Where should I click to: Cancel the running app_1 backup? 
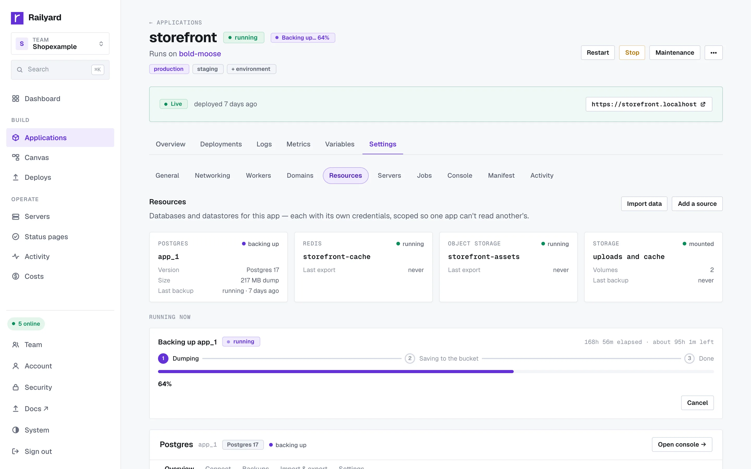[x=697, y=403]
